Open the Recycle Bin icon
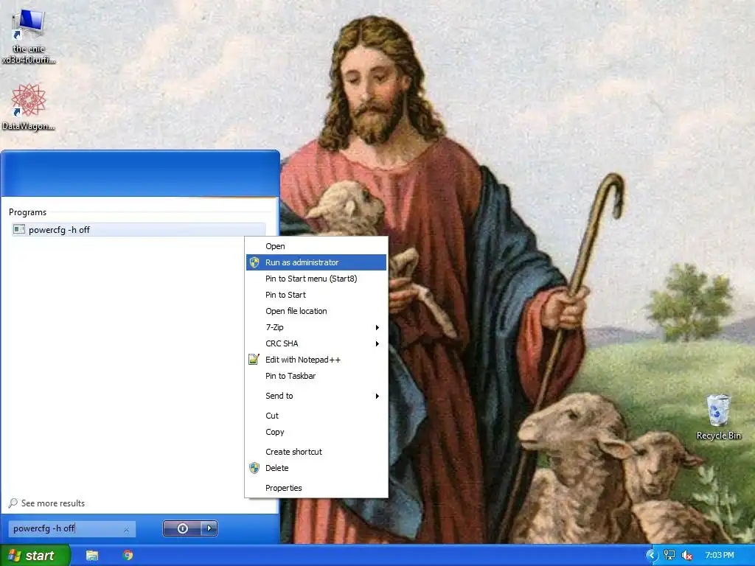755x566 pixels. [718, 417]
